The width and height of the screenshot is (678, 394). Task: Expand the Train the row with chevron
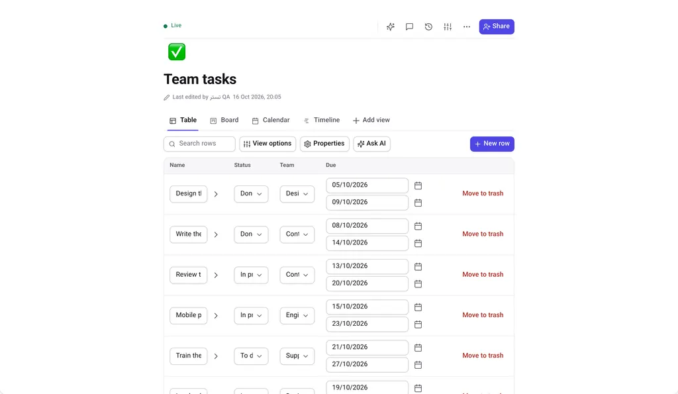[x=216, y=356]
